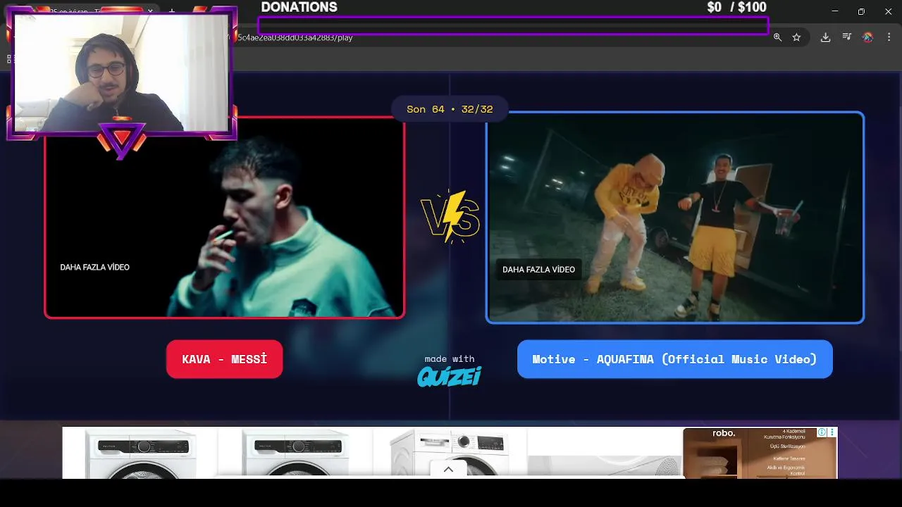Open the ad options dots on robo ad
This screenshot has width=902, height=507.
pos(832,432)
